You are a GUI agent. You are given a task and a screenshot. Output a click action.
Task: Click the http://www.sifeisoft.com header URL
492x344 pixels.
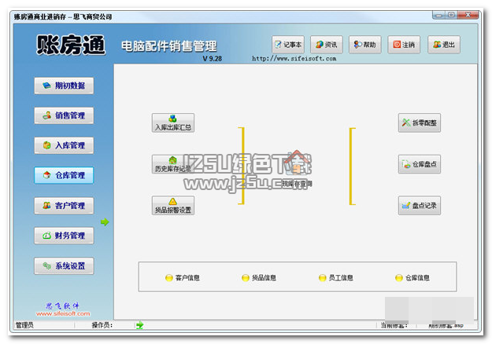click(x=294, y=59)
